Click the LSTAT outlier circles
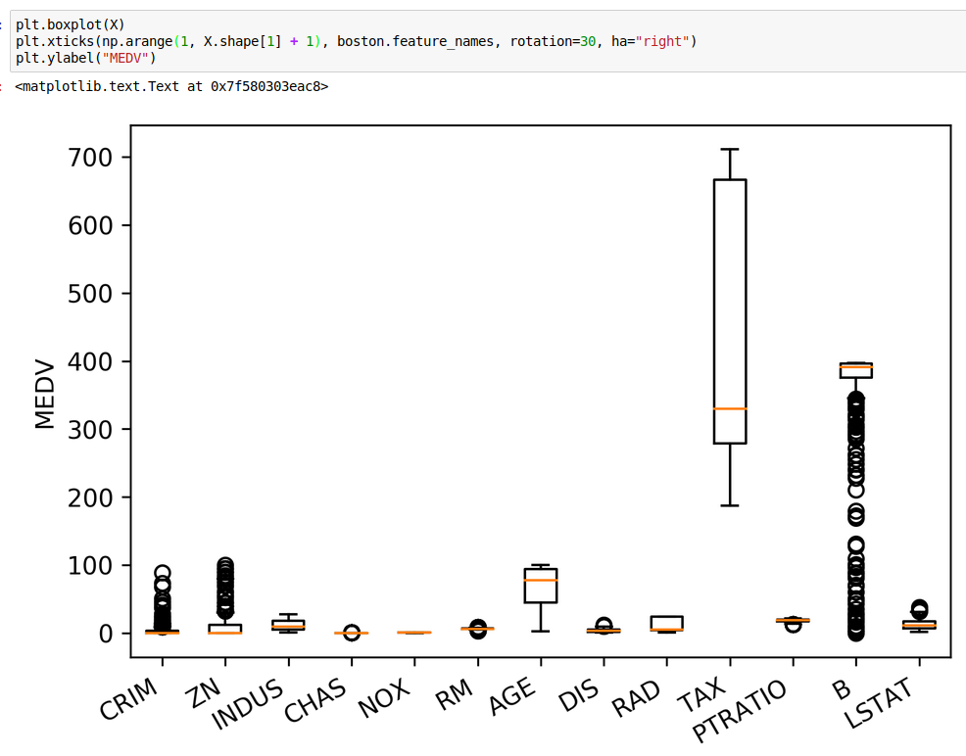This screenshot has height=756, width=966. [x=919, y=609]
